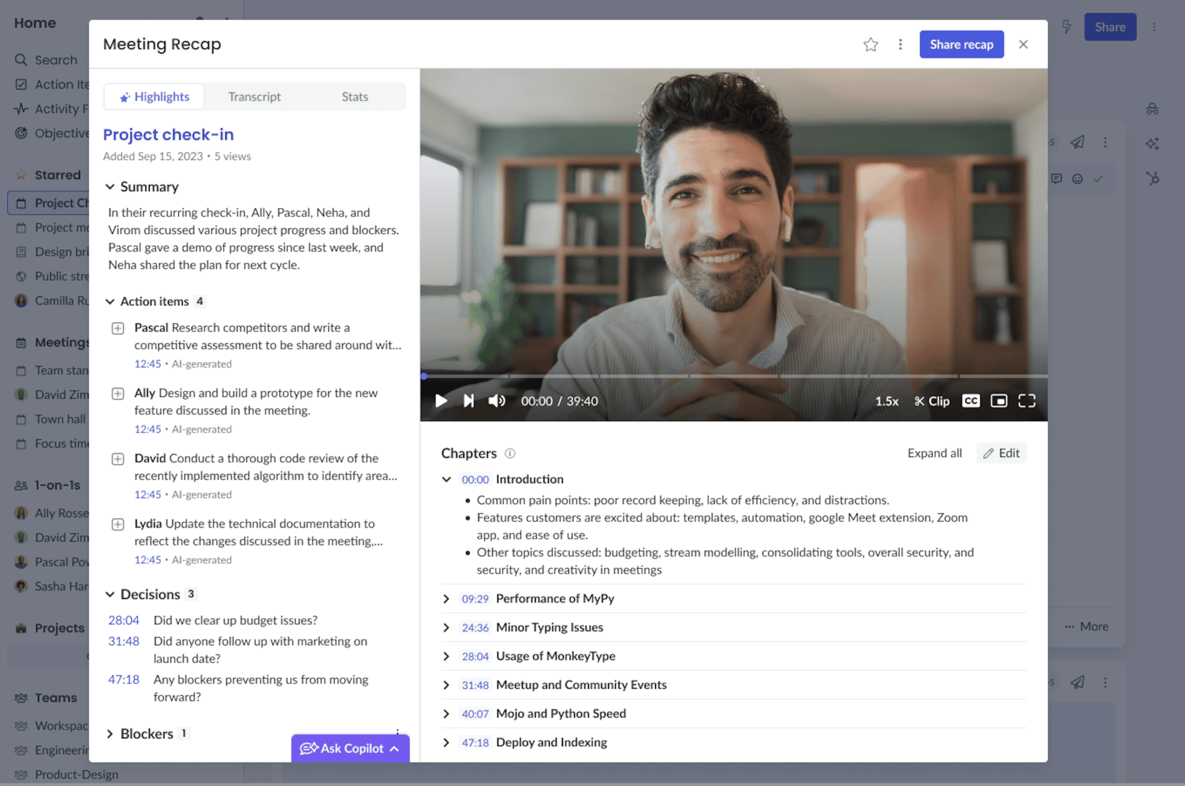Switch to the Highlights tab
Screen dimensions: 1185x786
(x=154, y=97)
